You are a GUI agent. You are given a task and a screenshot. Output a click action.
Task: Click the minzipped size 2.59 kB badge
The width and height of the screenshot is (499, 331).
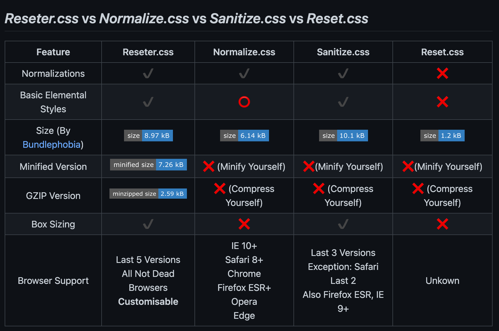[148, 194]
